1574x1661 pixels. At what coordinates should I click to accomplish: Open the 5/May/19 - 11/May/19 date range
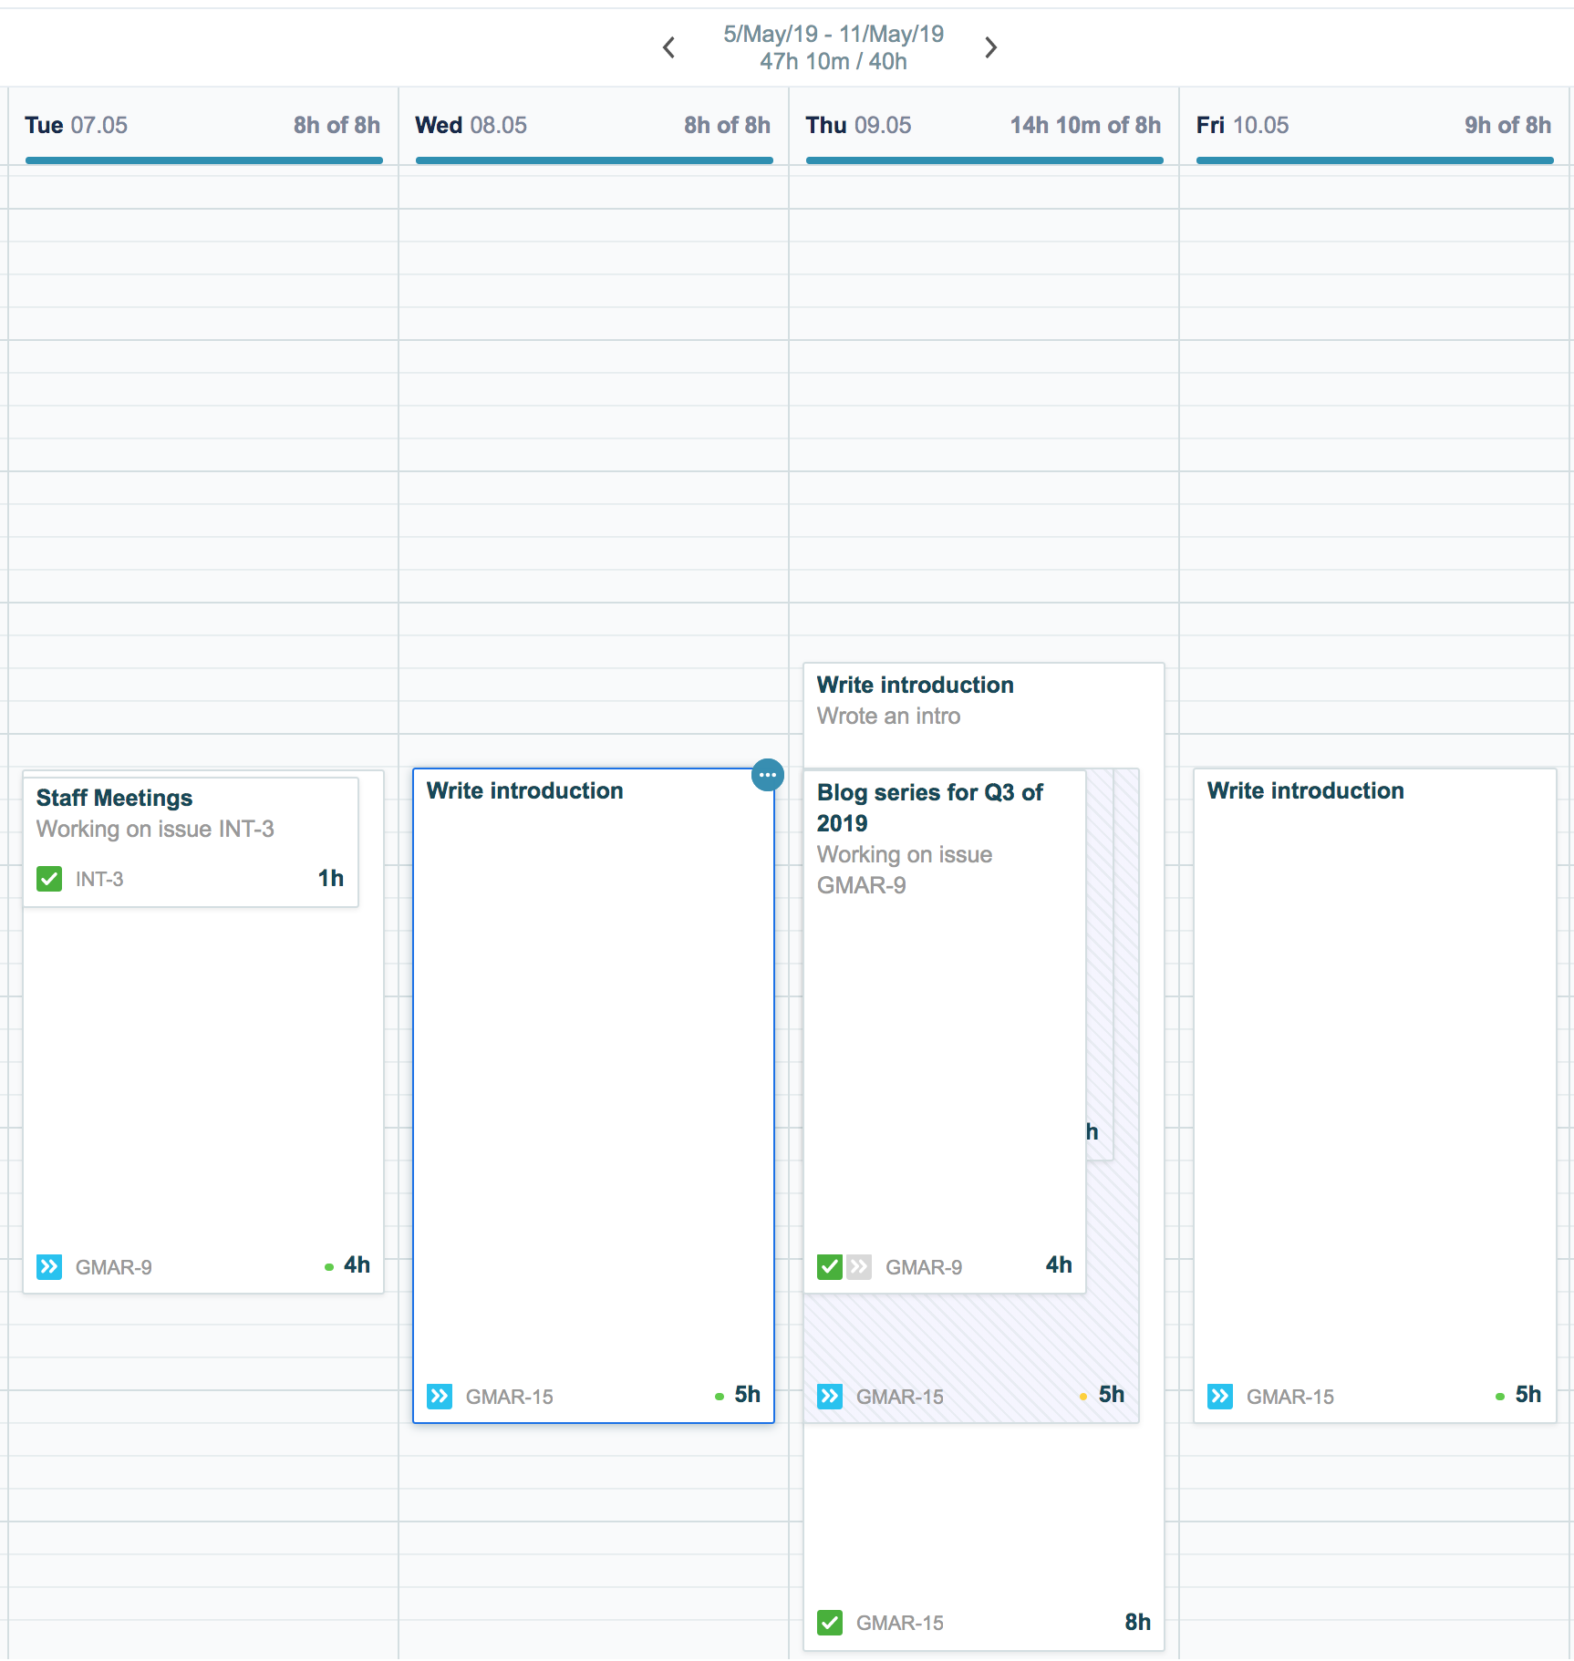click(x=832, y=34)
